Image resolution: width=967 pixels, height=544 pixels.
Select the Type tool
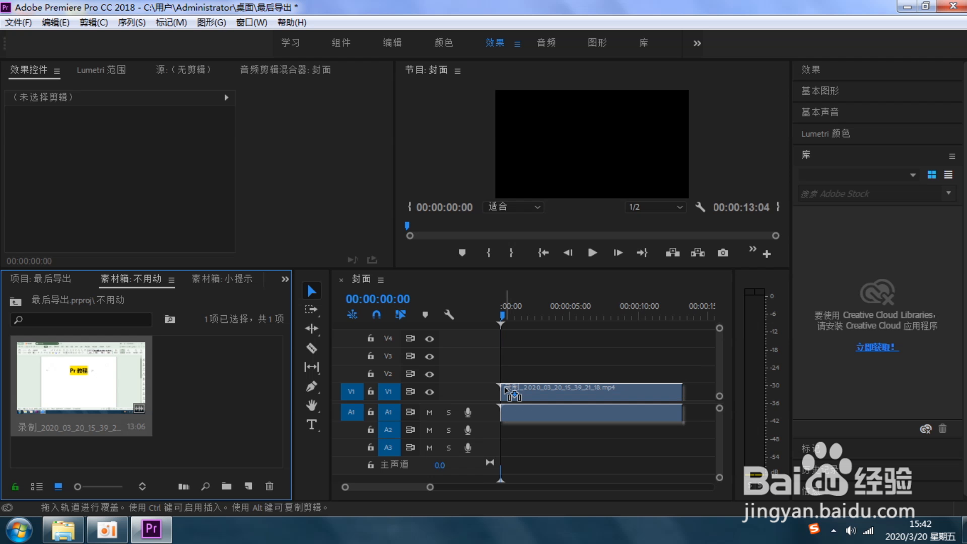(312, 425)
